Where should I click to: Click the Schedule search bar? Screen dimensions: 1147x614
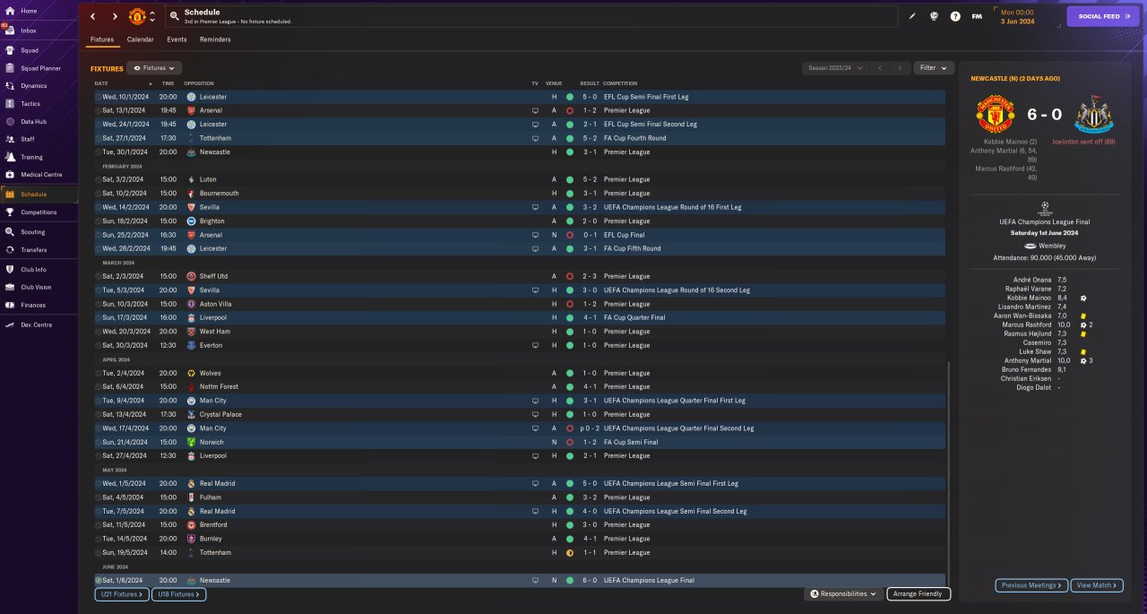[x=531, y=16]
